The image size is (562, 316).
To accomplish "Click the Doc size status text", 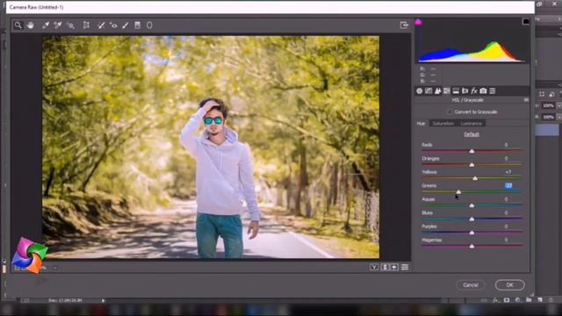I will pos(66,300).
